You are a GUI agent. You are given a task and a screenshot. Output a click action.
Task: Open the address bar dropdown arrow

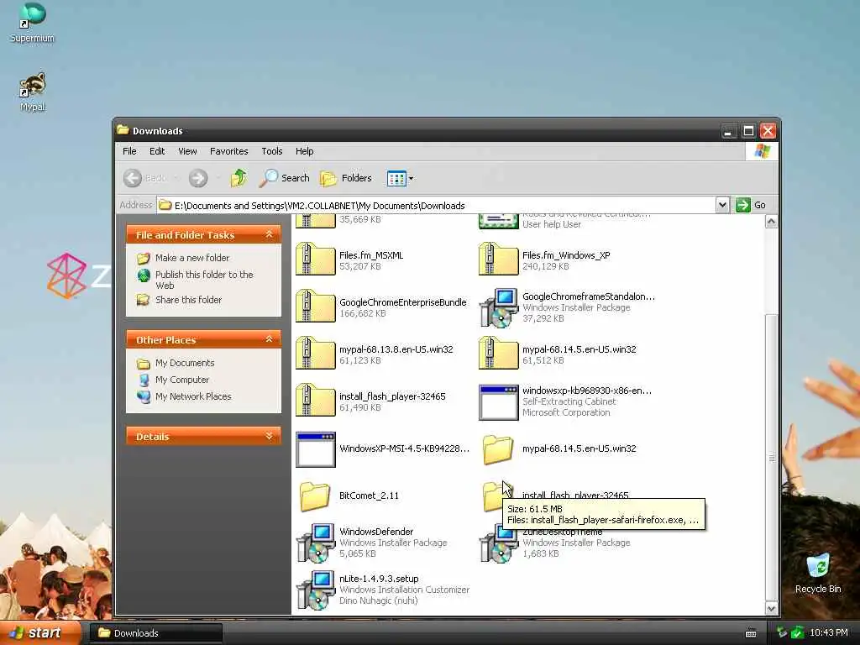click(x=722, y=205)
